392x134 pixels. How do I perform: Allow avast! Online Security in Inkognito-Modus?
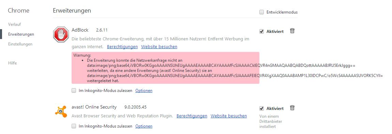click(74, 126)
